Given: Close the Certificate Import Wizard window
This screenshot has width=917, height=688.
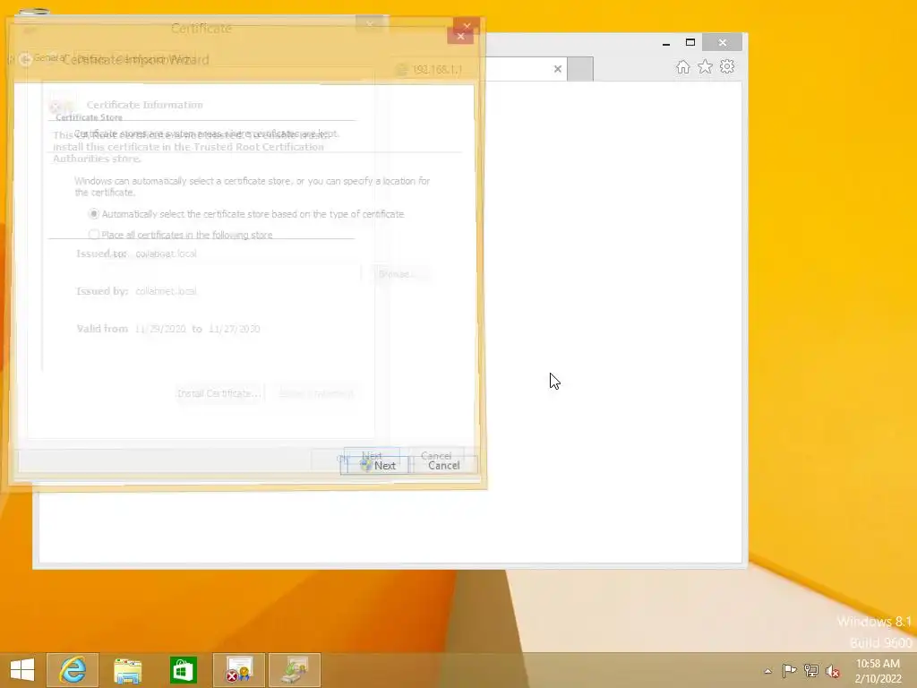Looking at the screenshot, I should pos(460,36).
